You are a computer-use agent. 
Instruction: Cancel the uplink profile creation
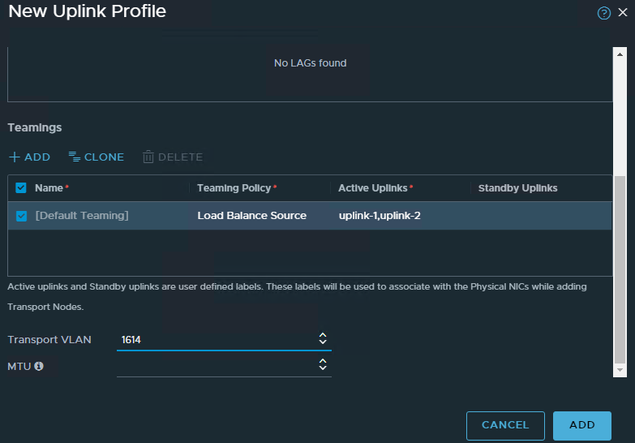tap(505, 426)
